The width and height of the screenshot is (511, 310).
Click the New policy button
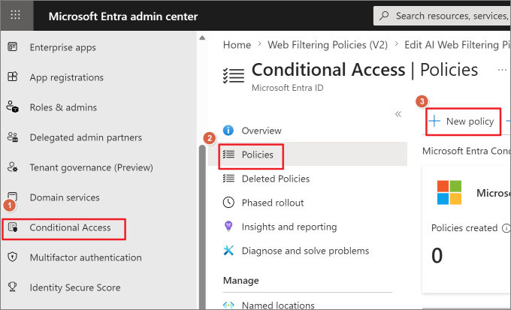tap(463, 122)
